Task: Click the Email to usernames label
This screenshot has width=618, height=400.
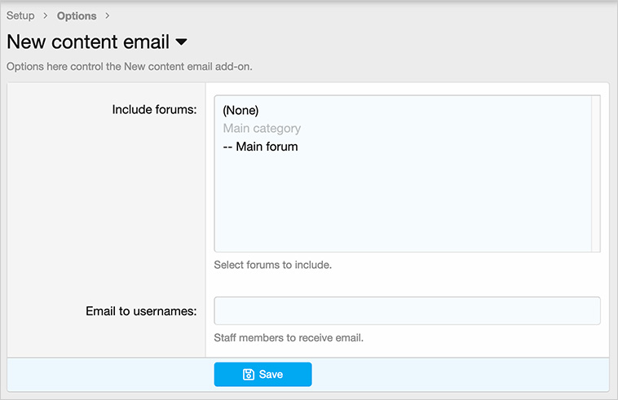Action: (x=141, y=310)
